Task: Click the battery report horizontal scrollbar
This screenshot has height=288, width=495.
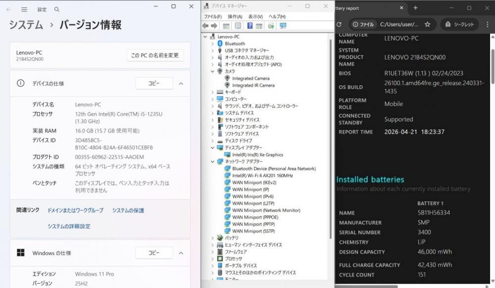Action: point(366,286)
